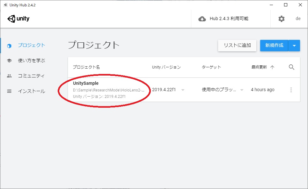The width and height of the screenshot is (308, 189).
Task: Open Unity version dropdown 2019.4.22f1
Action: pos(168,90)
